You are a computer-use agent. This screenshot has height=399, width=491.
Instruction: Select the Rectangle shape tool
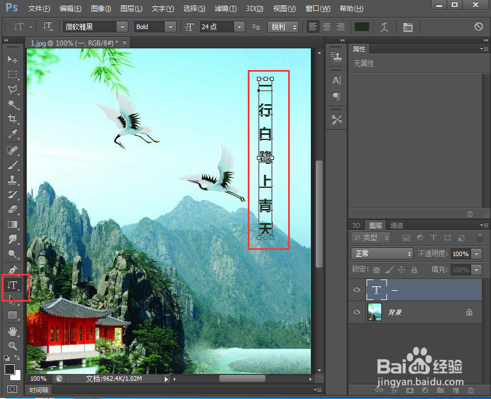tap(13, 315)
